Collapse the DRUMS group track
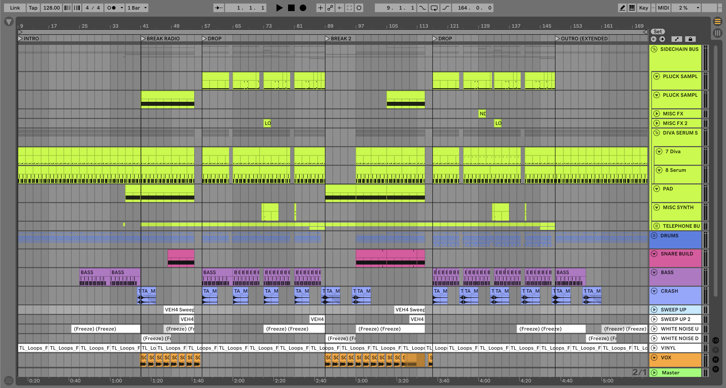 click(654, 236)
